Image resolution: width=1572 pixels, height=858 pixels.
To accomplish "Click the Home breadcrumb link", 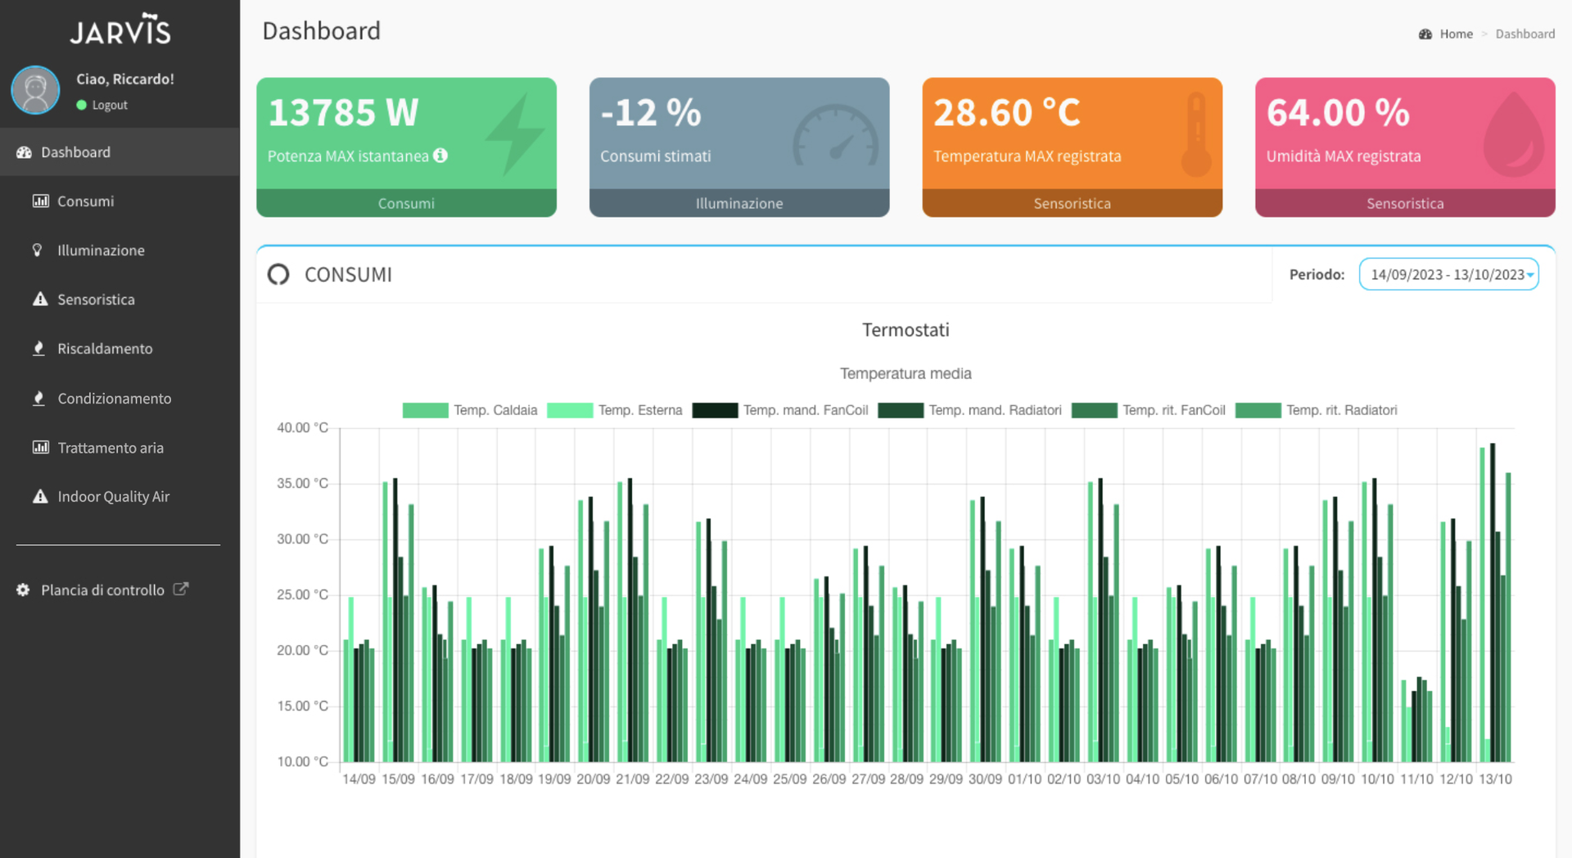I will tap(1455, 34).
